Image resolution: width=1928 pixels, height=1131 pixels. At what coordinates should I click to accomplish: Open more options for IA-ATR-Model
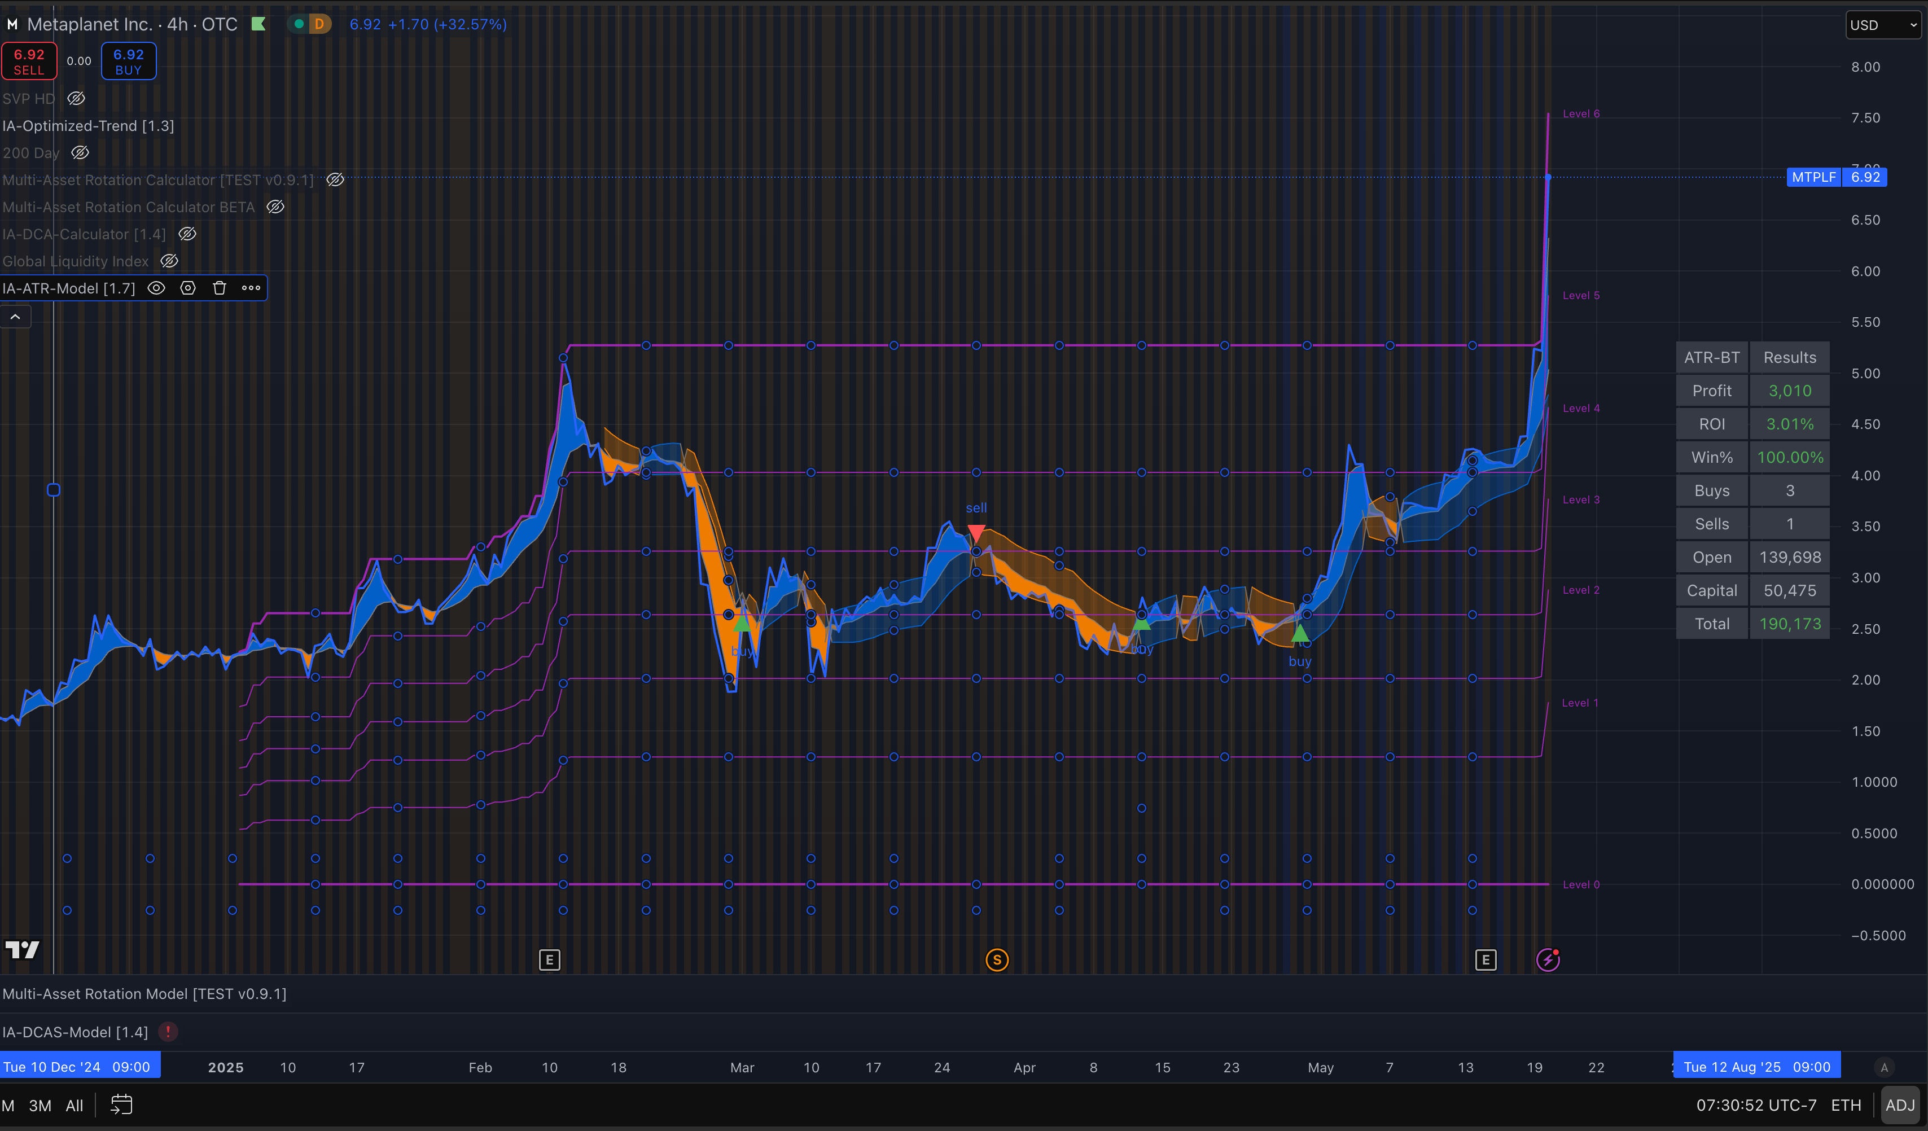(x=251, y=288)
